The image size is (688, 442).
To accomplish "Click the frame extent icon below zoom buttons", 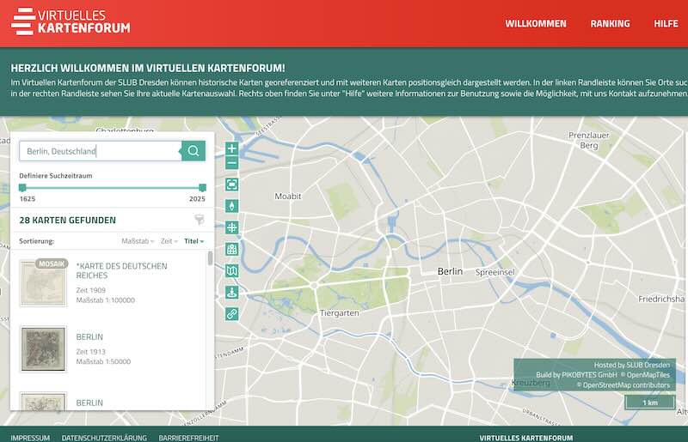I will click(x=231, y=185).
